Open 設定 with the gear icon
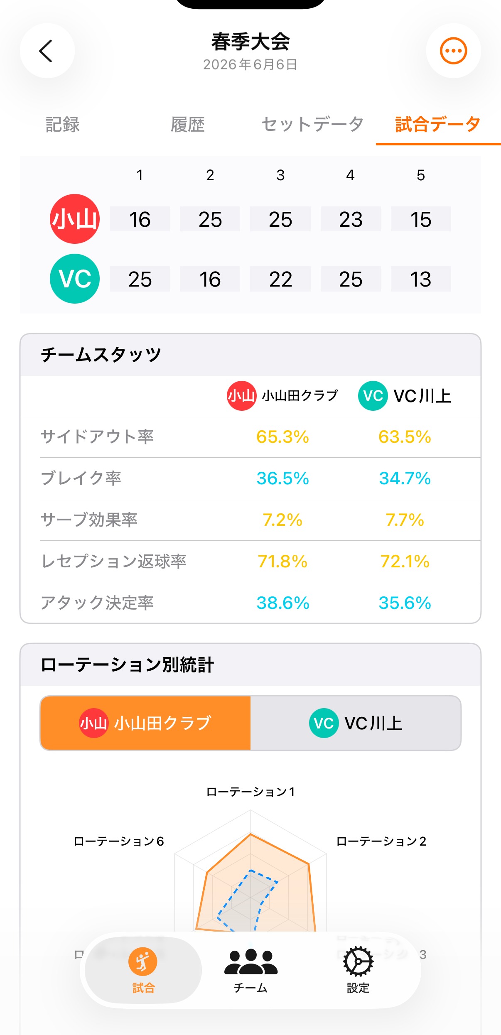The image size is (501, 1035). (x=358, y=970)
